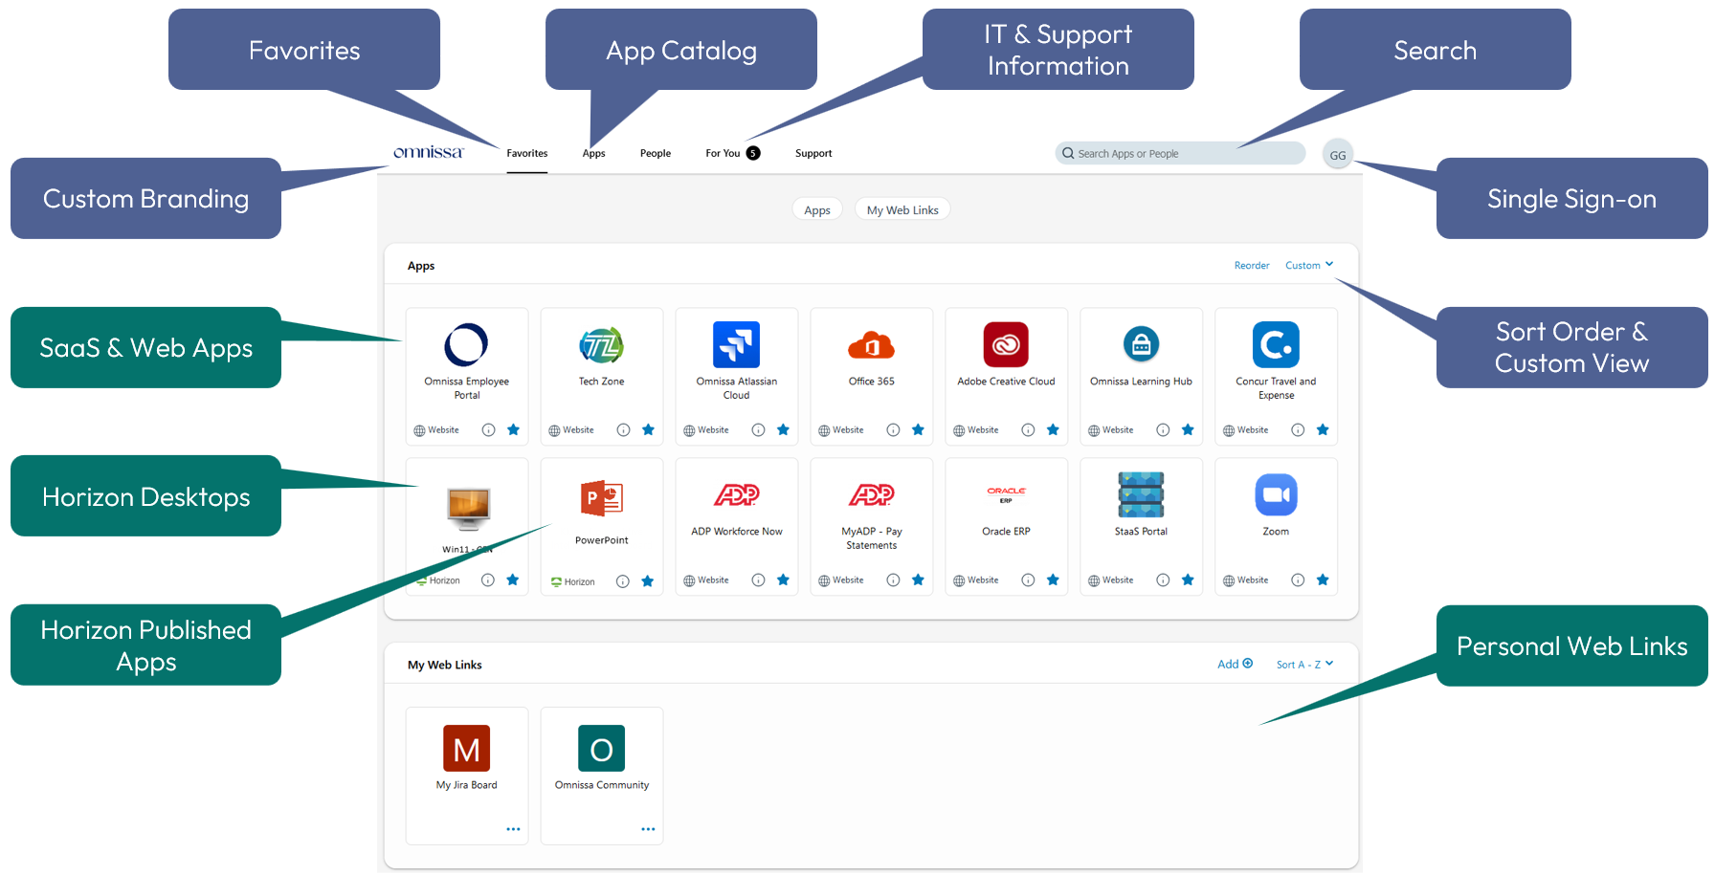Toggle the Tech Zone favorite star
Image resolution: width=1715 pixels, height=875 pixels.
648,430
